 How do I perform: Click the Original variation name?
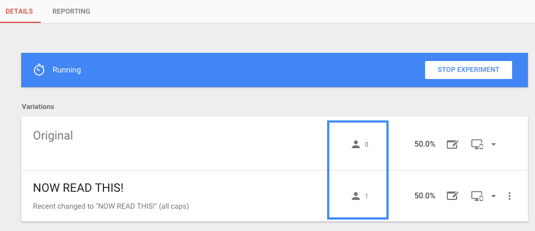coord(53,136)
